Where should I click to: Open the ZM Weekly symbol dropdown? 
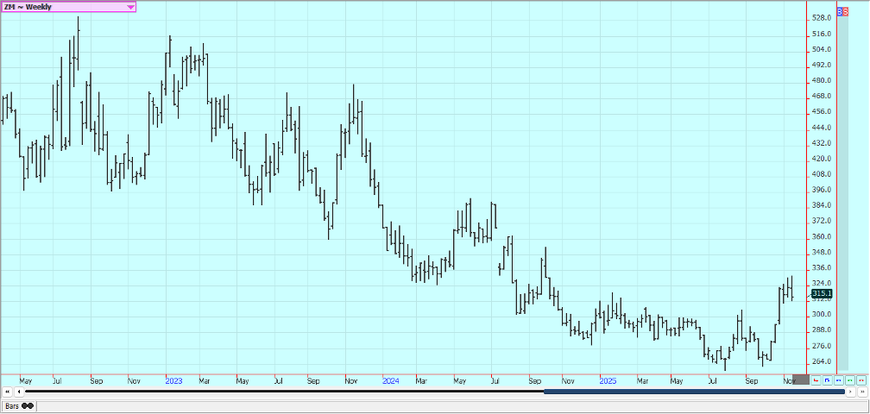(129, 7)
